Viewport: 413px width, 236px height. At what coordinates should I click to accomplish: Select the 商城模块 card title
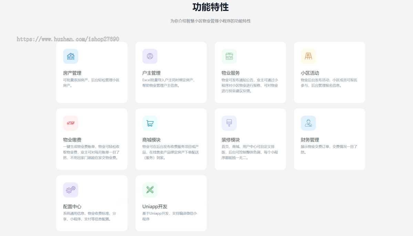151,140
